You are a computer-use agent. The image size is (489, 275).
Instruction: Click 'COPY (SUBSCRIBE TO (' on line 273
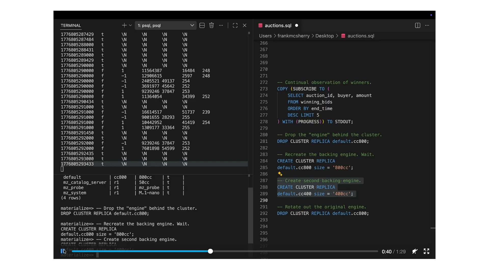click(303, 89)
